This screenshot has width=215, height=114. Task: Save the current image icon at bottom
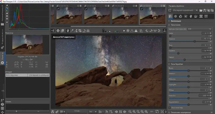point(52,112)
